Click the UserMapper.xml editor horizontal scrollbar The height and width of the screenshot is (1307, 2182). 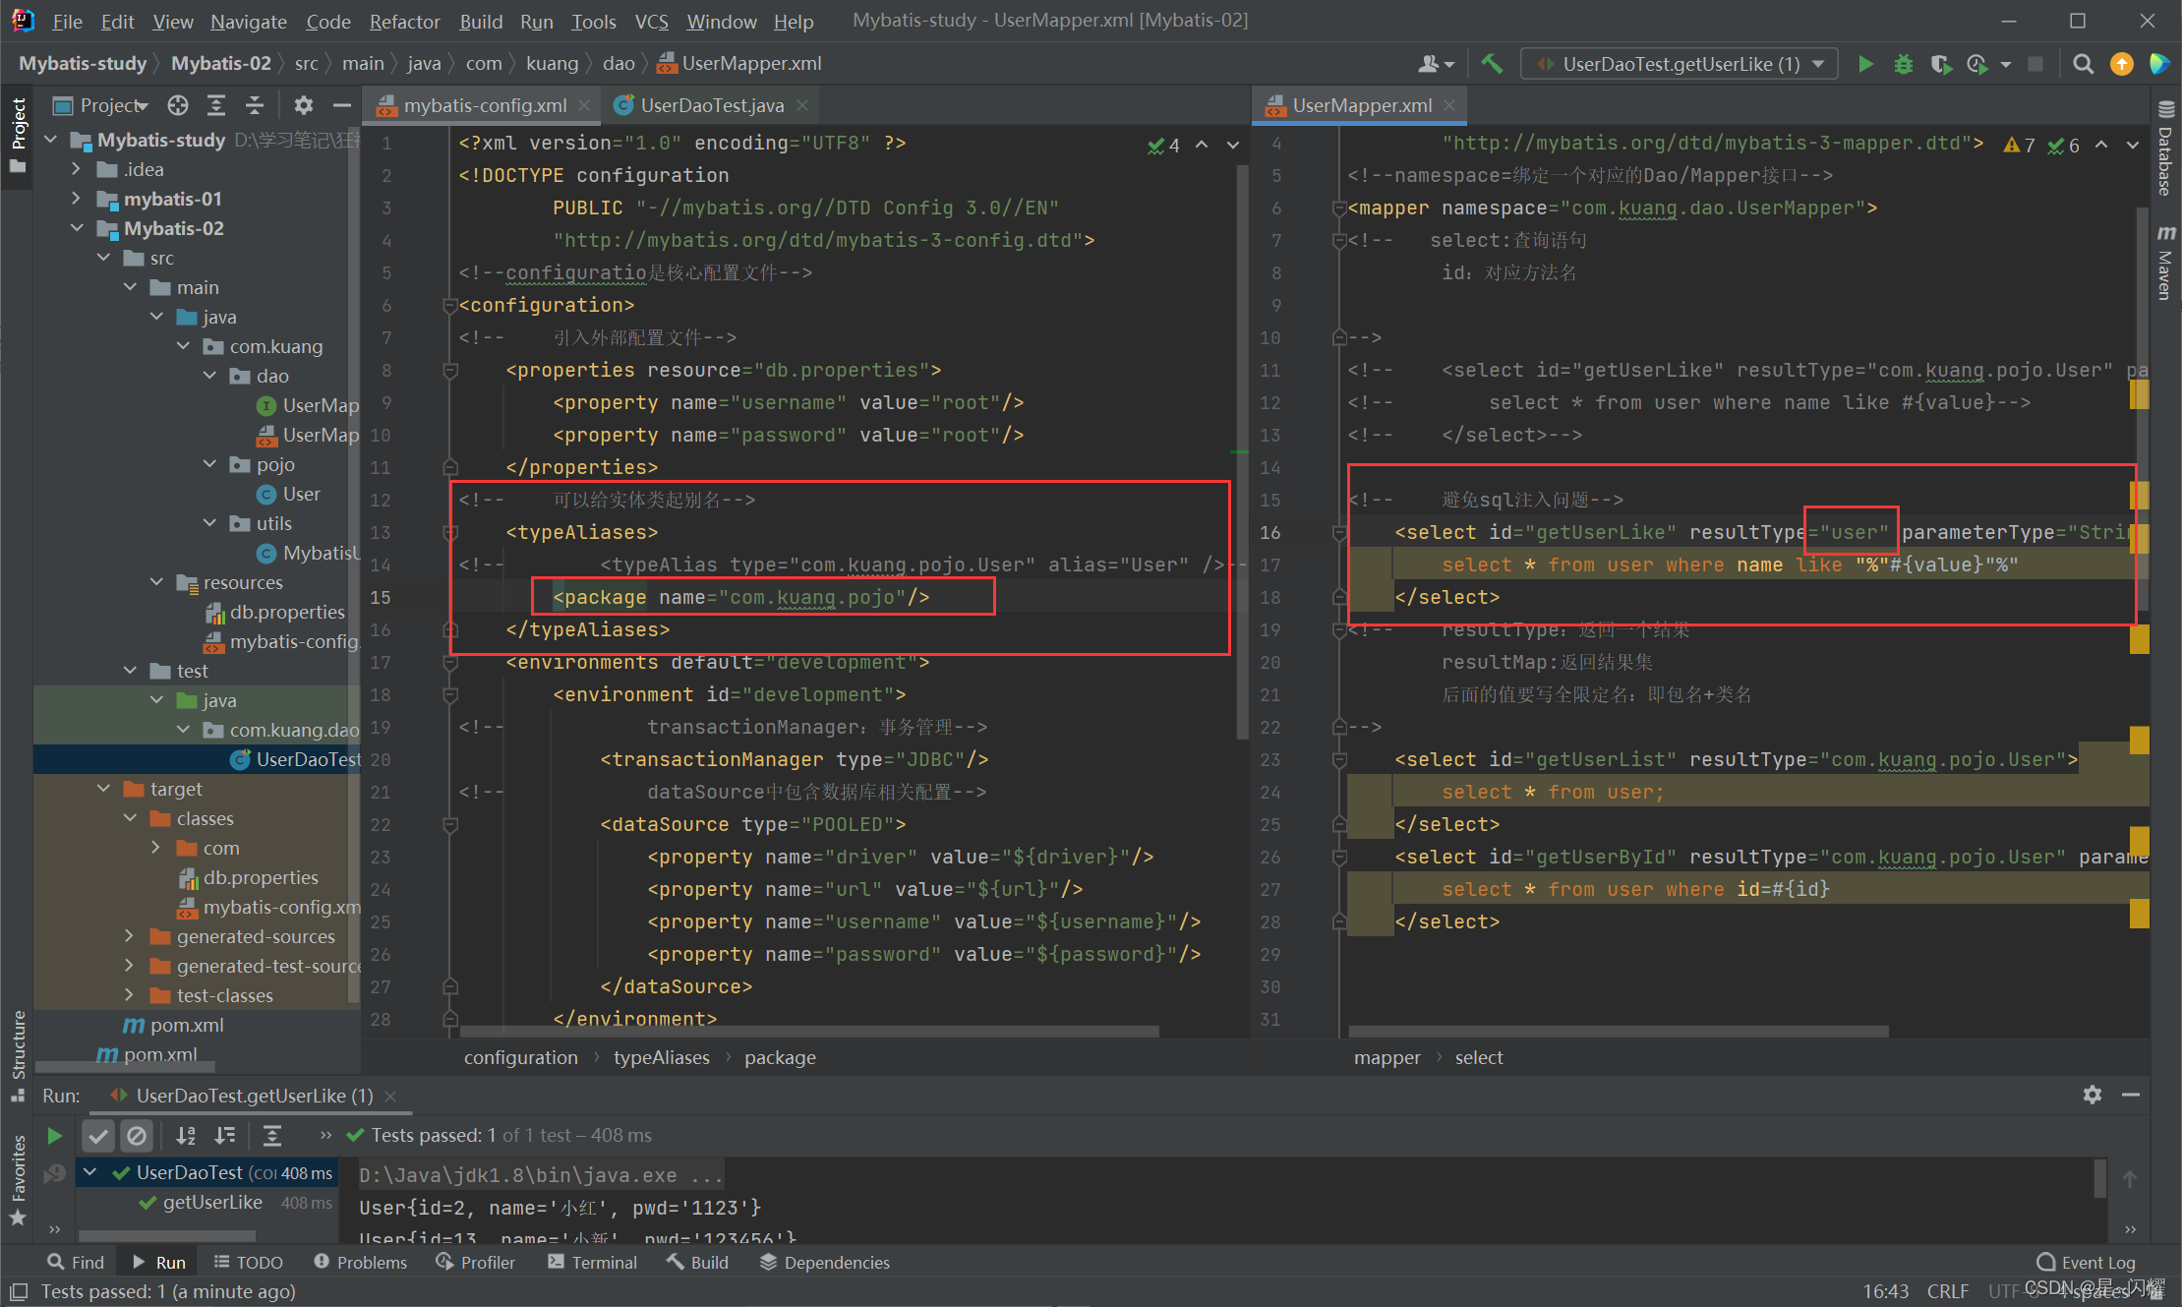click(x=1618, y=1032)
